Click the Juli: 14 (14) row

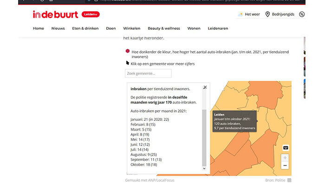[139, 149]
